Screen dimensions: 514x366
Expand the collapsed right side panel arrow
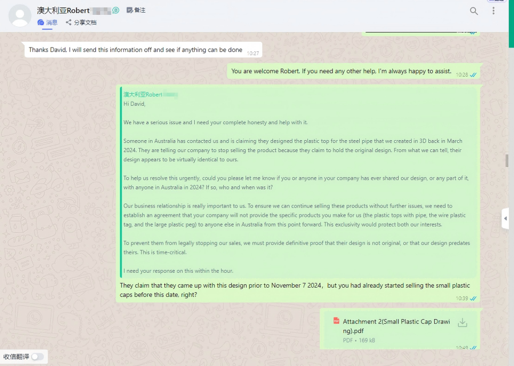505,218
